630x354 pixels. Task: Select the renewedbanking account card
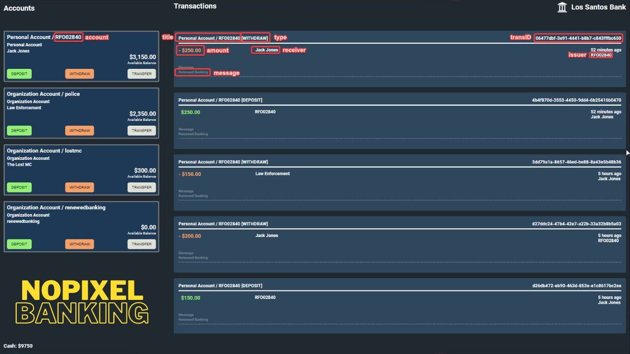[81, 219]
